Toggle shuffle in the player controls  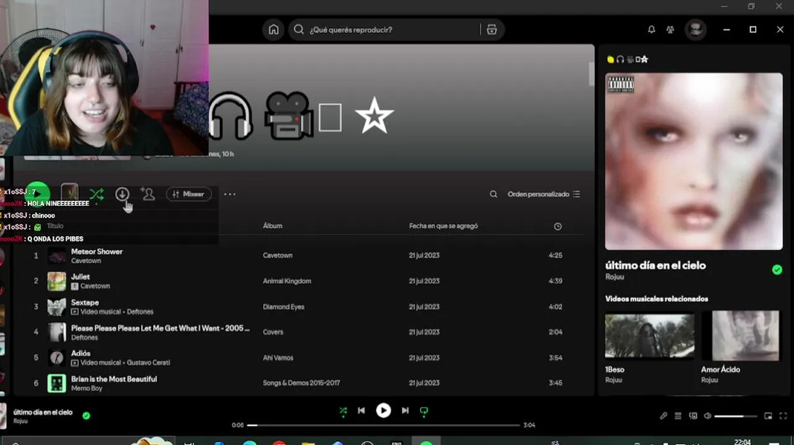click(x=343, y=410)
